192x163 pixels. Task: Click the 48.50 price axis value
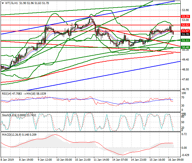point(185,70)
